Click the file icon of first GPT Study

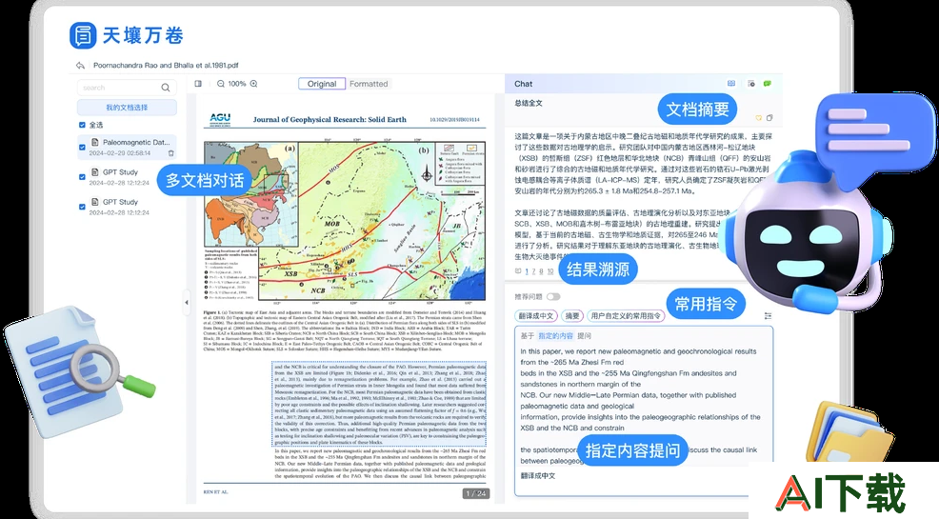[x=94, y=171]
